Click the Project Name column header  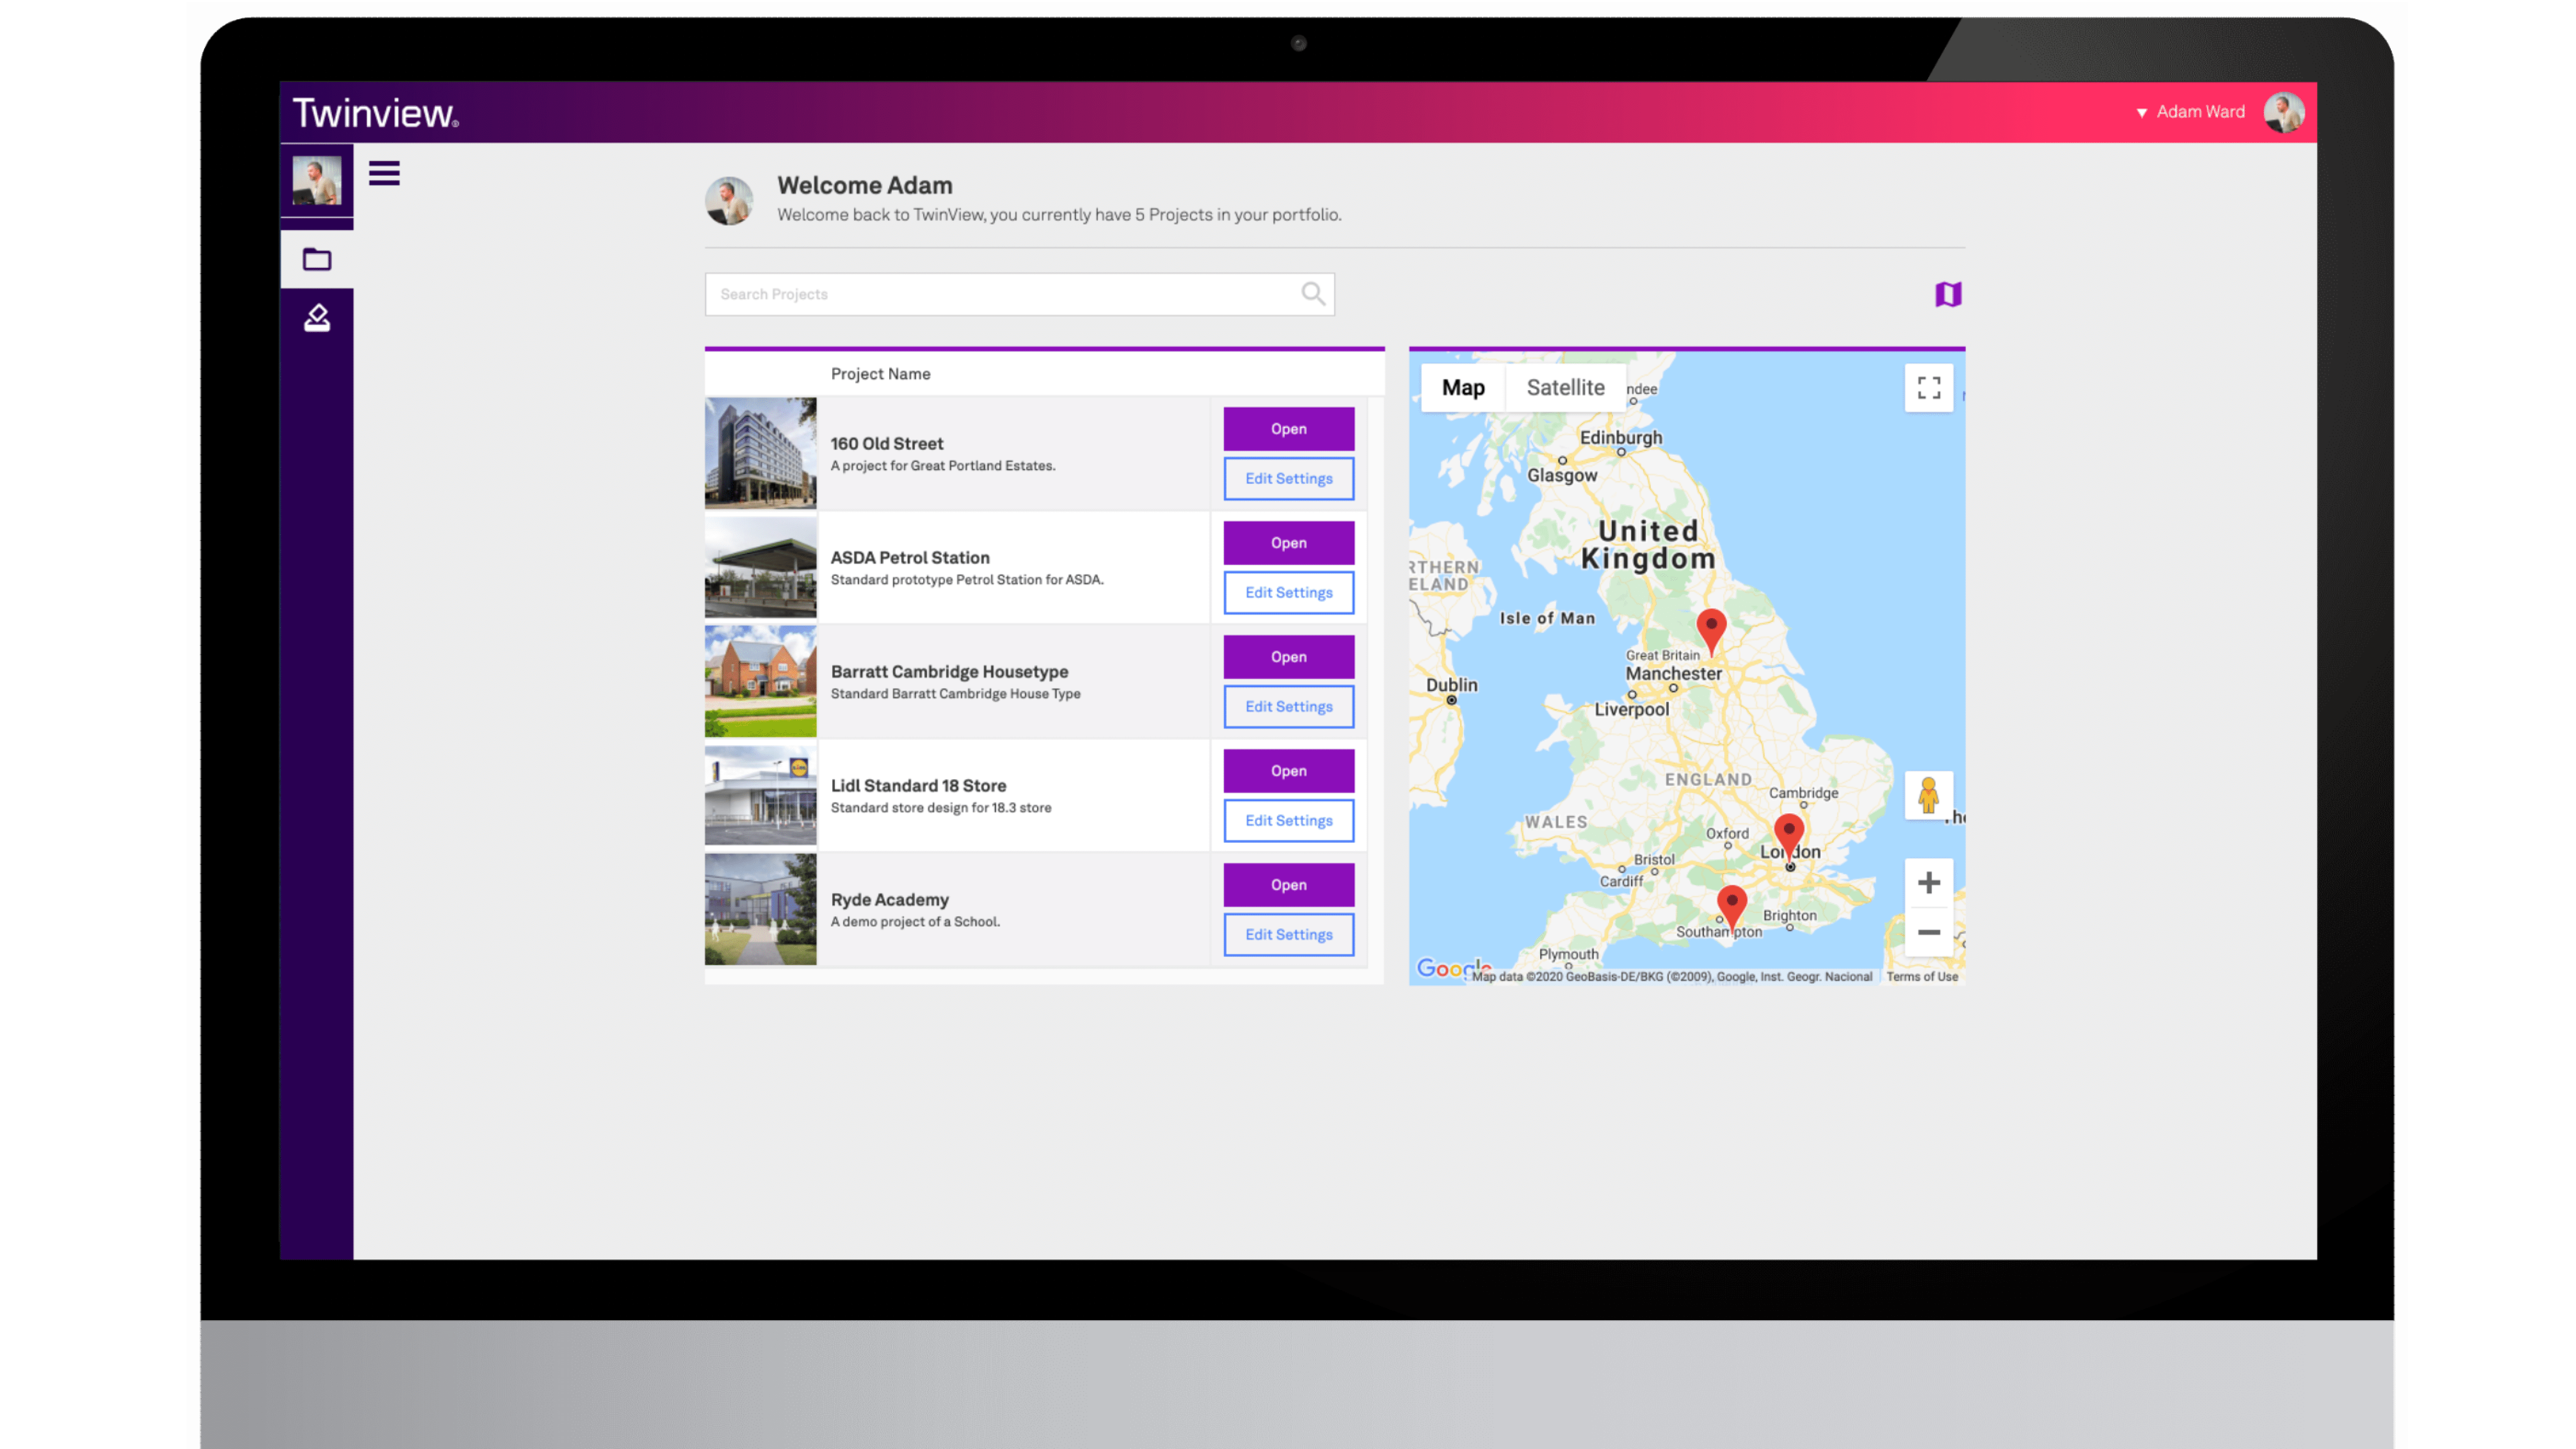point(880,373)
